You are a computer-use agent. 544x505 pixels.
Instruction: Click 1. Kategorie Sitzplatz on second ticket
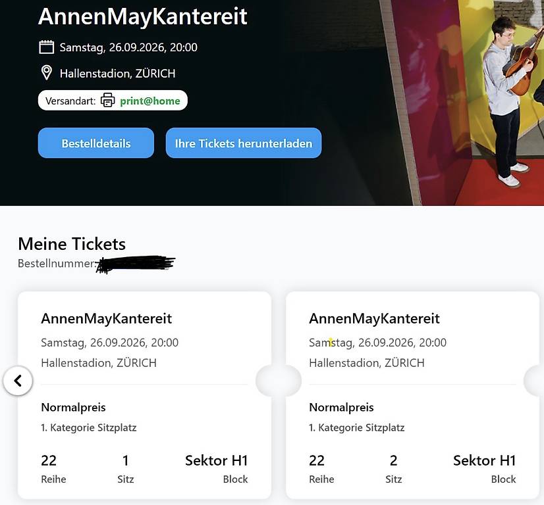click(357, 428)
